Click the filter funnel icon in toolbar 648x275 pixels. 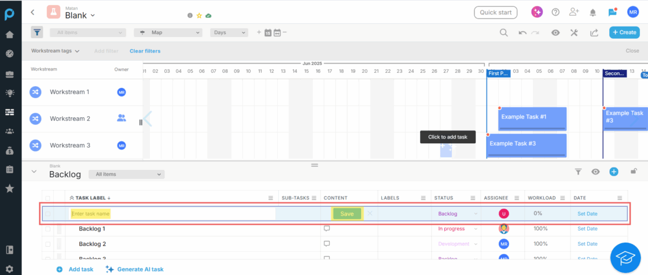point(37,32)
